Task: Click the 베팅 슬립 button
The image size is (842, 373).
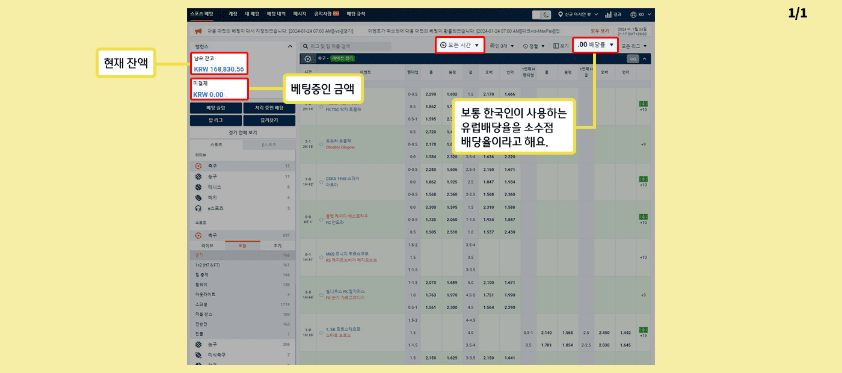Action: [216, 108]
